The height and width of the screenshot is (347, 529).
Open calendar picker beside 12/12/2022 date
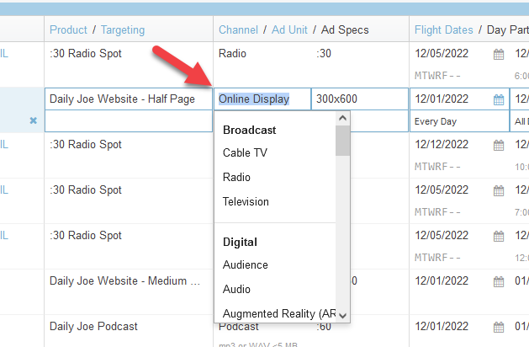click(x=499, y=145)
